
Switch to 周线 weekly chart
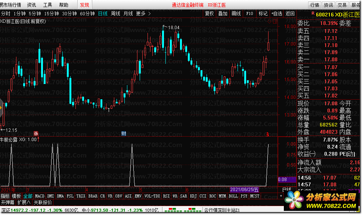pyautogui.click(x=115, y=14)
